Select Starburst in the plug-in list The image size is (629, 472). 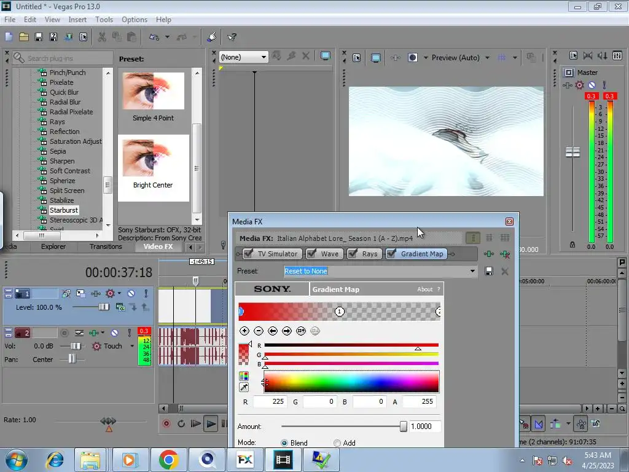click(x=64, y=210)
